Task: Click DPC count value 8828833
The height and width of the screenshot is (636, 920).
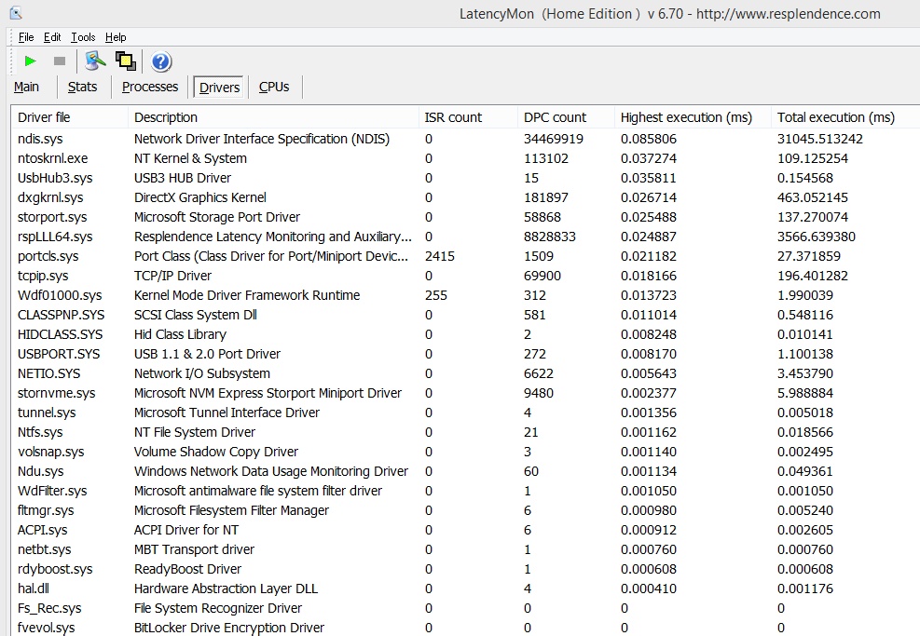Action: click(x=550, y=237)
